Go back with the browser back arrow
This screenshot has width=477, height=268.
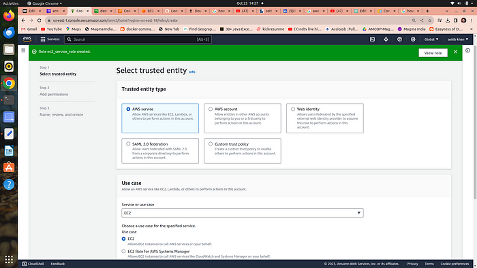pyautogui.click(x=23, y=20)
